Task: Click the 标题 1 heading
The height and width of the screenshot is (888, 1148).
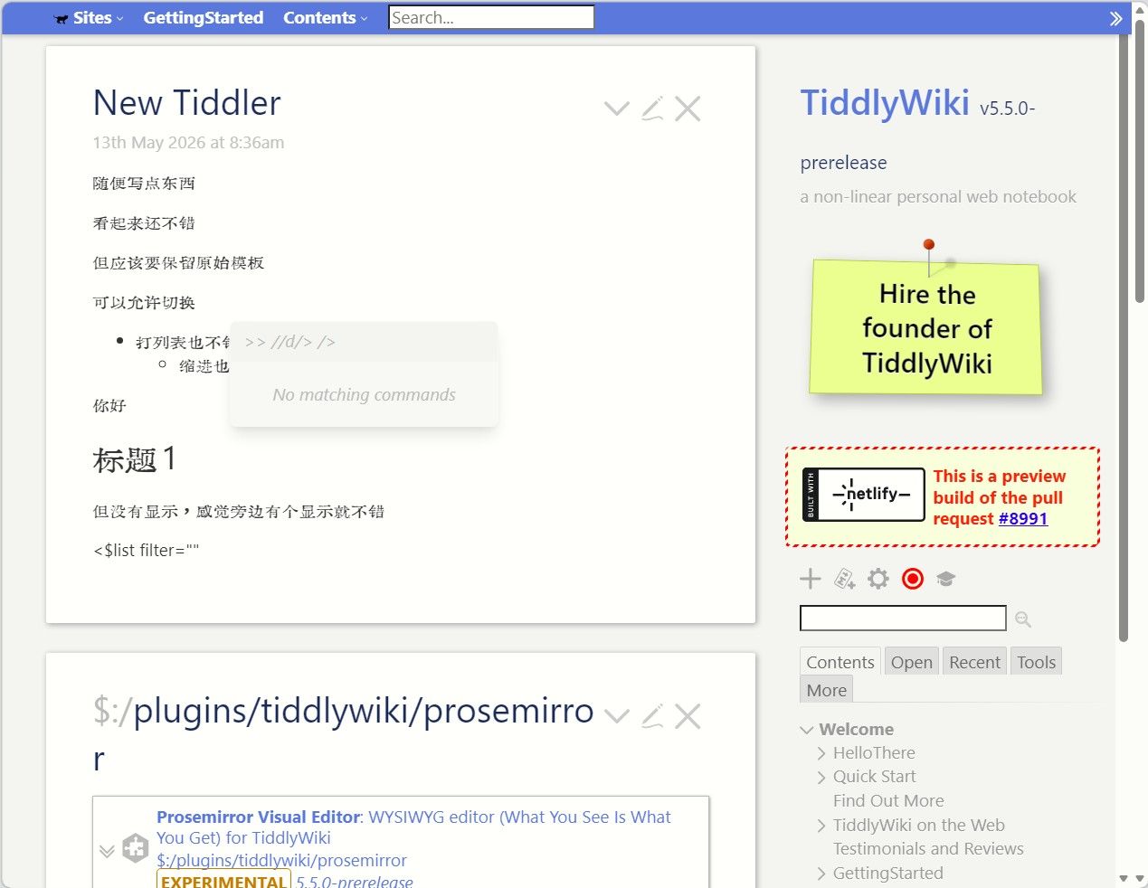Action: [134, 459]
